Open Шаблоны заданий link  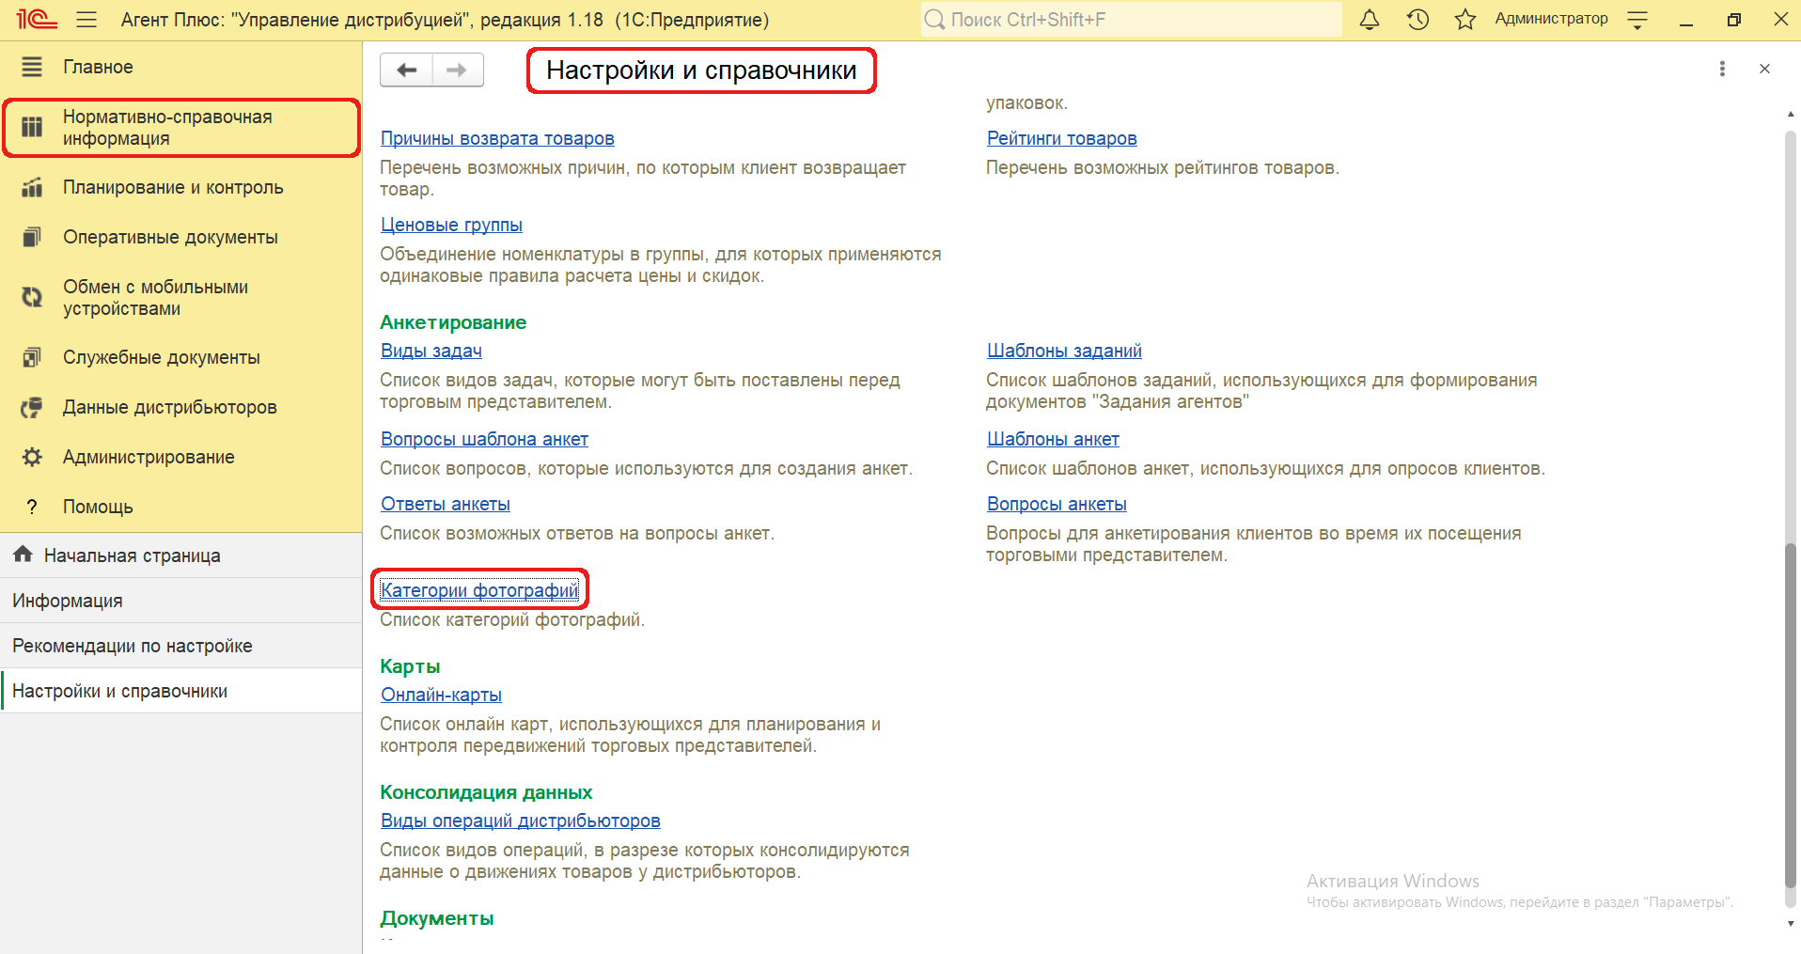click(1064, 351)
